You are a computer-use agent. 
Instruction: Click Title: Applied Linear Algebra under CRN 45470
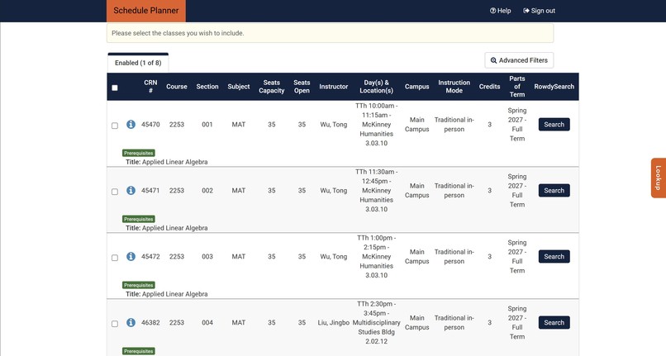(167, 162)
